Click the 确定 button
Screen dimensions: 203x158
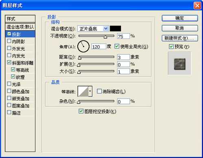(180, 18)
